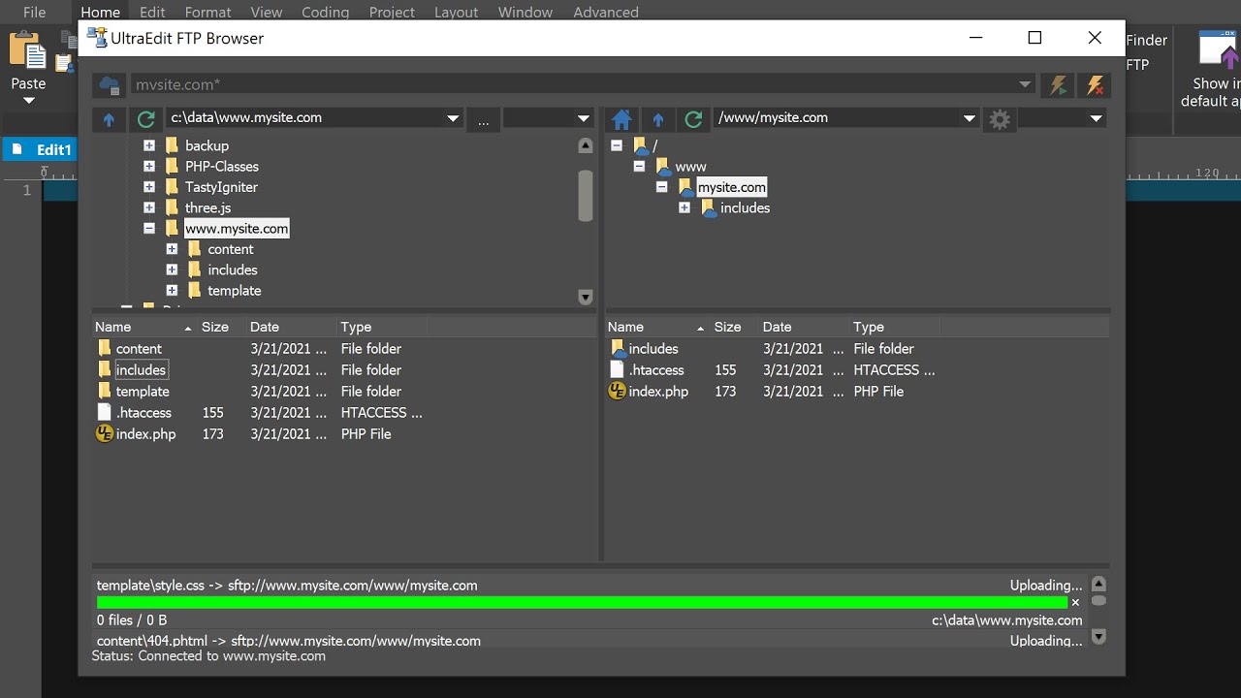Screen dimensions: 1241x698
Task: Select three.js folder in local tree
Action: [x=208, y=207]
